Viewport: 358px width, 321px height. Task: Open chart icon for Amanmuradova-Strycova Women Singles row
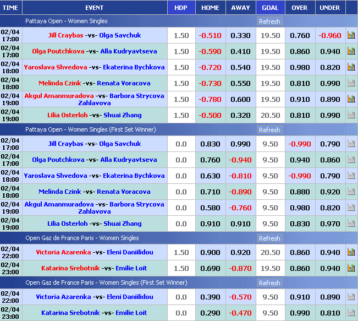pyautogui.click(x=351, y=99)
